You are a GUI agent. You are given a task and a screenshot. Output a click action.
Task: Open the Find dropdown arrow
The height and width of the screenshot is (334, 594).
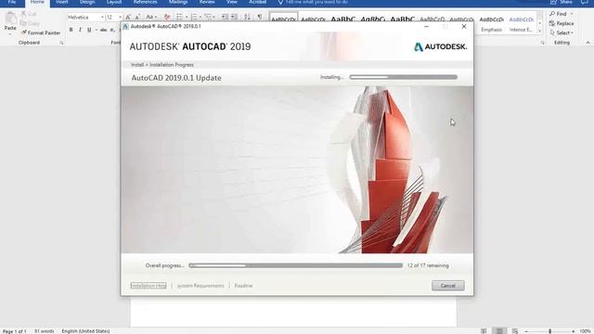(572, 14)
